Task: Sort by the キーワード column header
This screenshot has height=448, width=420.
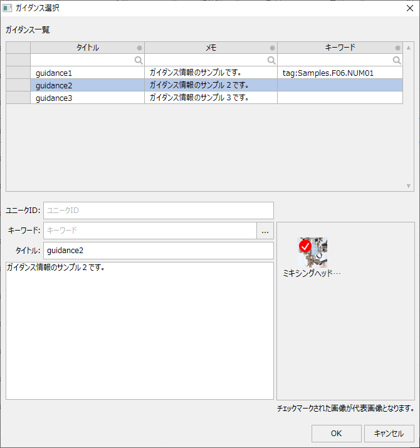Action: 340,48
